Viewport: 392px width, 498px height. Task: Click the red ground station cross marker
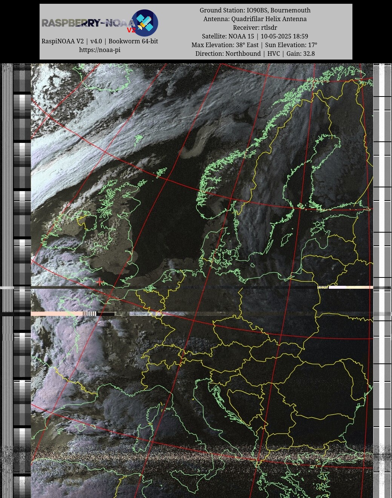point(100,282)
